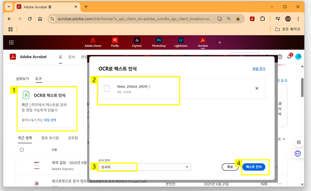Open Chrome three-dot menu
Screen dimensions: 311x191
[298, 19]
